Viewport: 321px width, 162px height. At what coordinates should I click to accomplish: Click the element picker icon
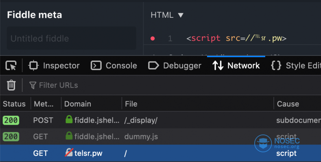coord(11,66)
